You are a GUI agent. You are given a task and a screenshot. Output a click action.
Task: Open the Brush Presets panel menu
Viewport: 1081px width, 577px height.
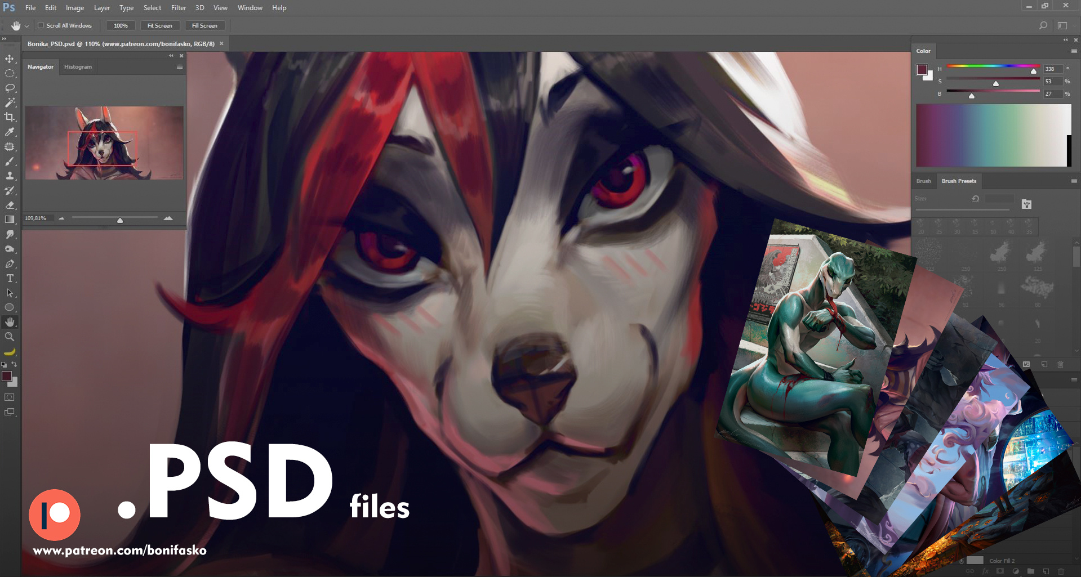tap(1074, 181)
